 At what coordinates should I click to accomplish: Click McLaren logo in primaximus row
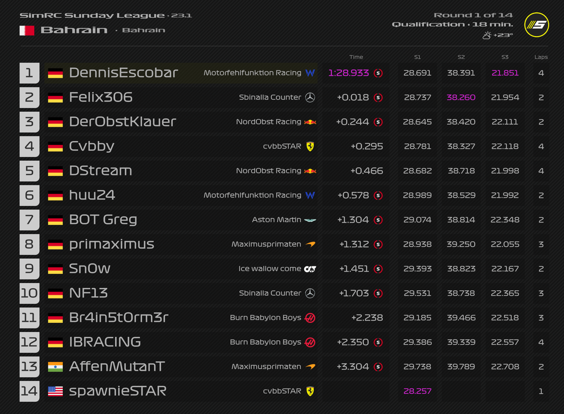pos(310,244)
